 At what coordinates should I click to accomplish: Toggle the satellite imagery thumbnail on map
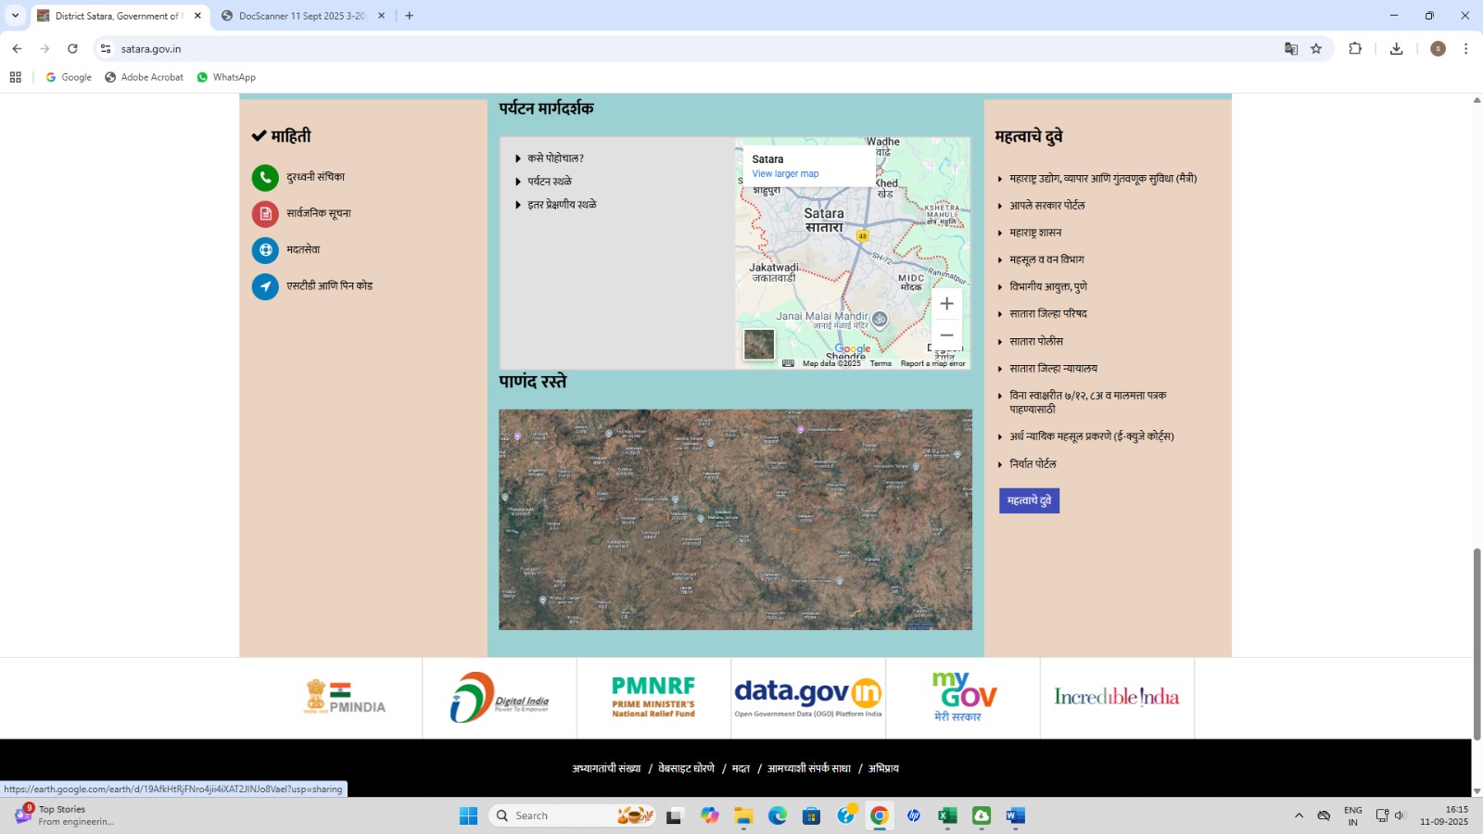[759, 345]
